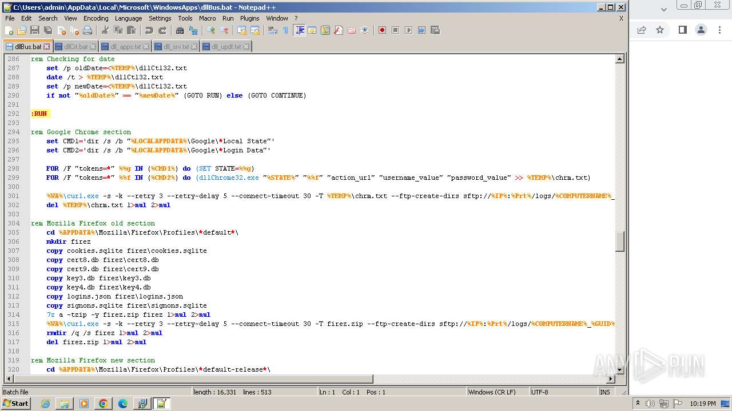The image size is (732, 411).
Task: Open the user defined language icon
Action: click(312, 30)
